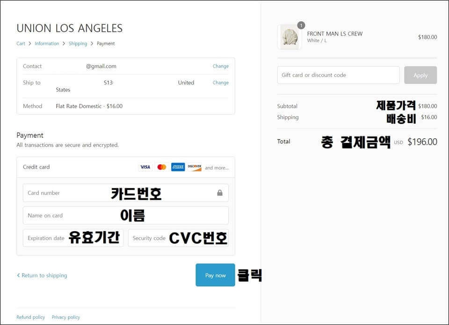Click the FRONT MAN LS CREW product name
The image size is (449, 325).
335,34
